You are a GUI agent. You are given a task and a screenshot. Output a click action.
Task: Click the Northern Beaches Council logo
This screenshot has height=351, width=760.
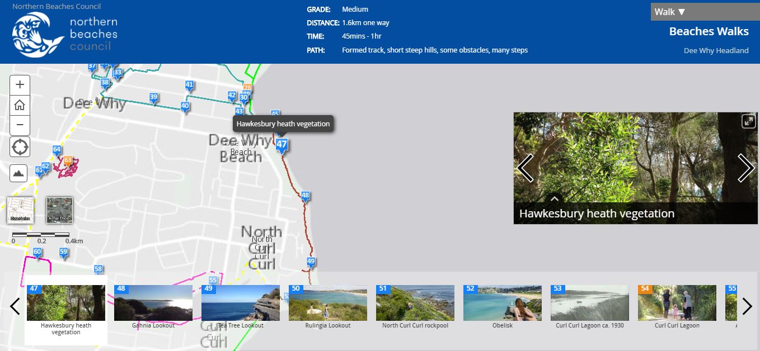coord(64,35)
